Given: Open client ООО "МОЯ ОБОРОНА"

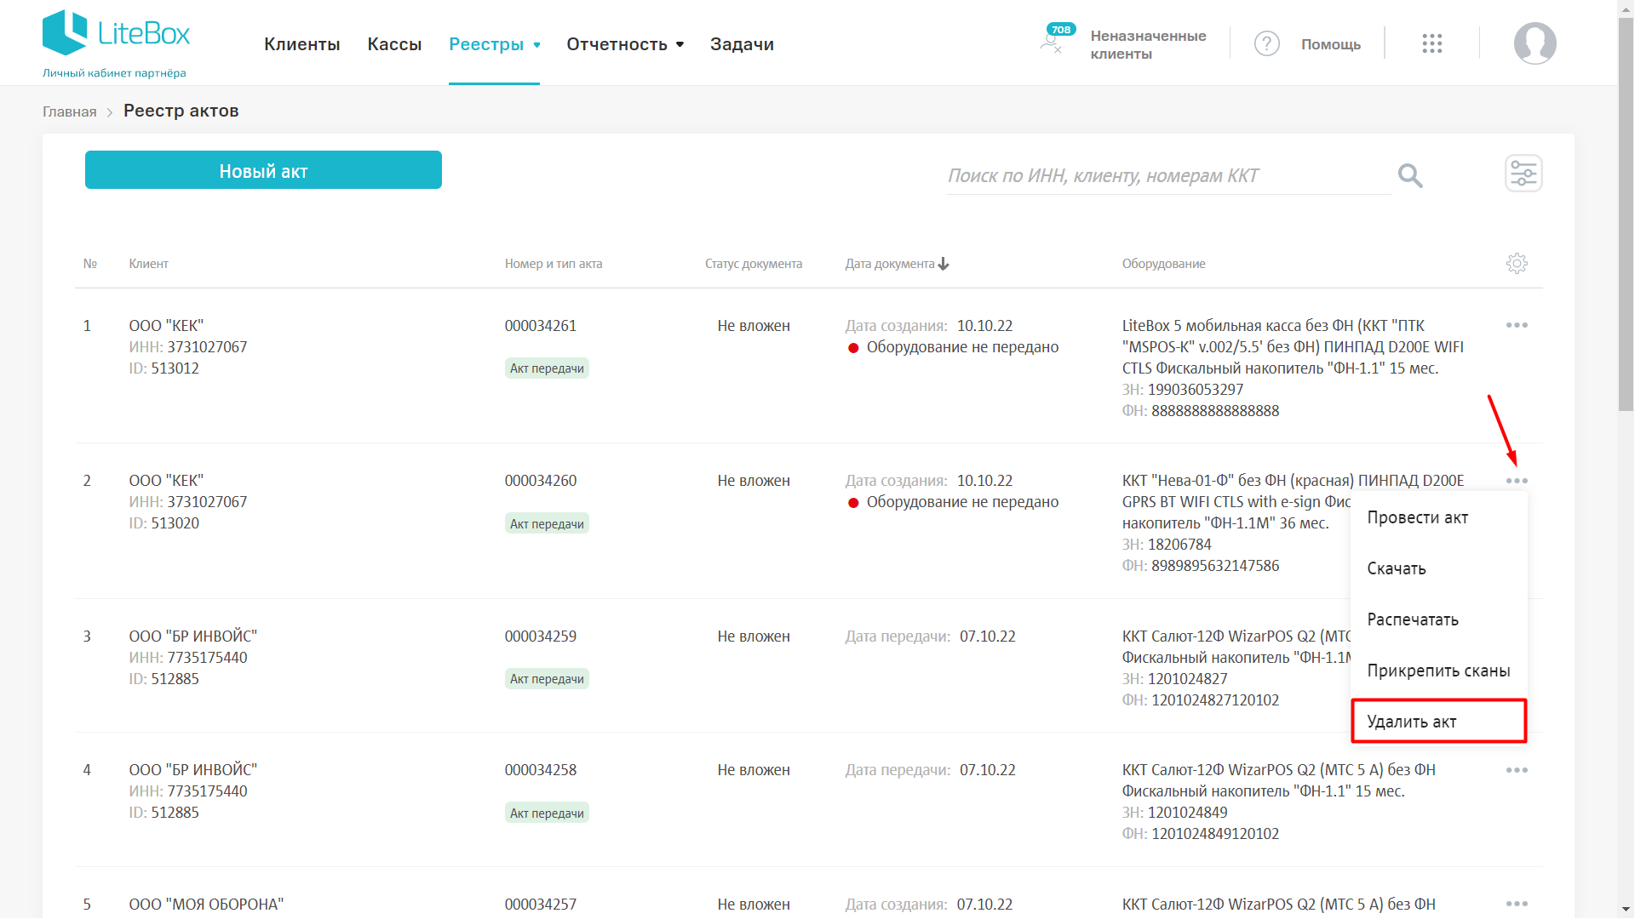Looking at the screenshot, I should 206,904.
